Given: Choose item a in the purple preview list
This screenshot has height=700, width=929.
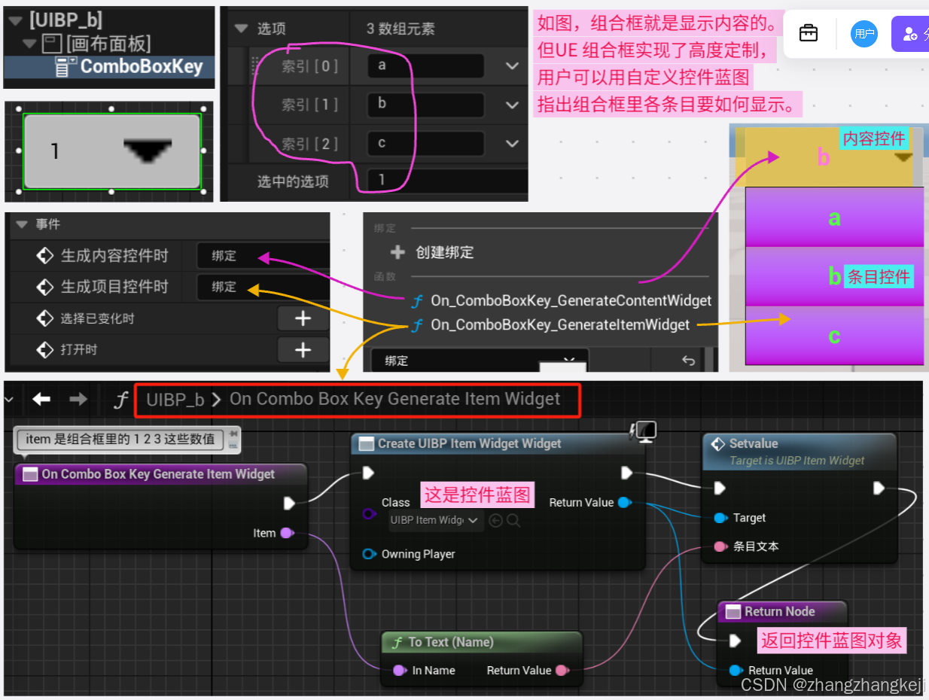Looking at the screenshot, I should [834, 218].
